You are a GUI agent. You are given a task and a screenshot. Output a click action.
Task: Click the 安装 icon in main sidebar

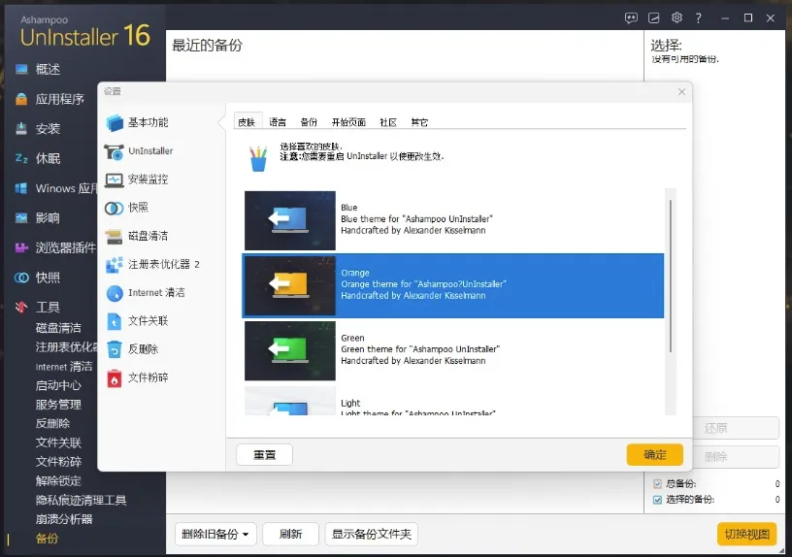click(21, 128)
